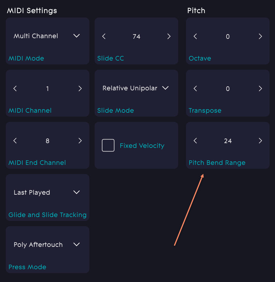Lower the MIDI End Channel
275x282 pixels.
click(15, 141)
